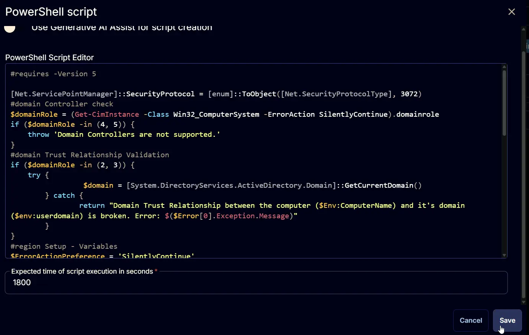Save the PowerShell script
Image resolution: width=529 pixels, height=335 pixels.
pos(507,320)
